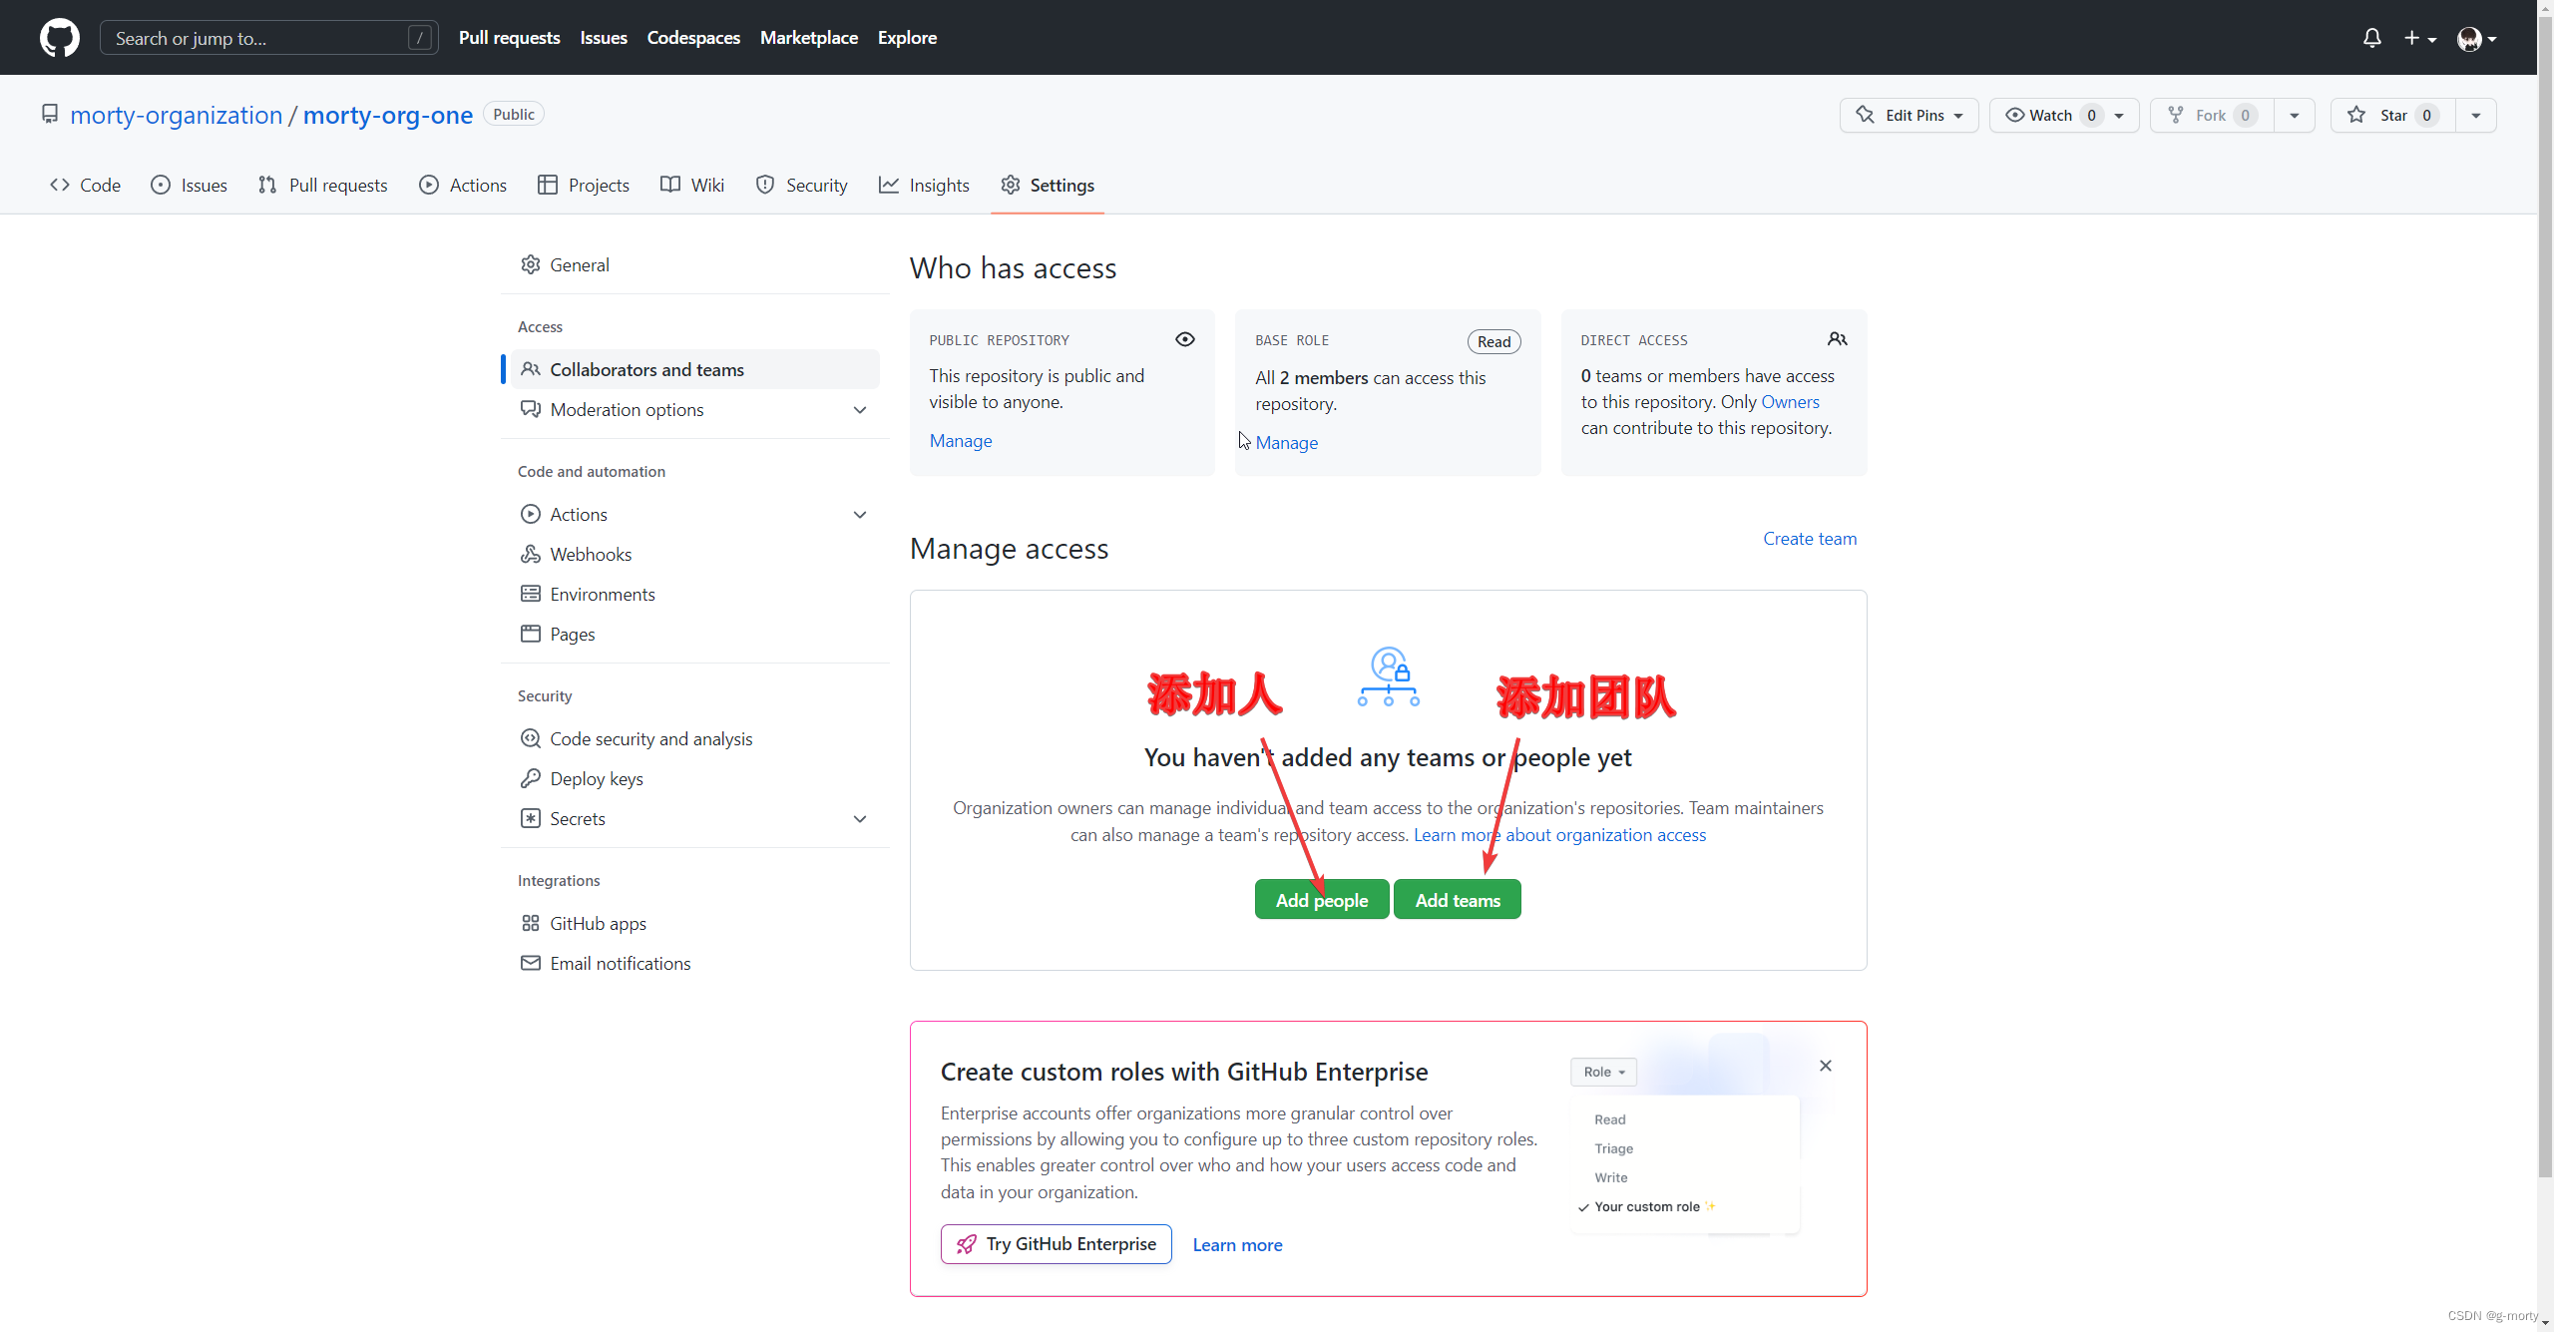The width and height of the screenshot is (2554, 1332).
Task: Switch to the Insights tab
Action: [924, 185]
